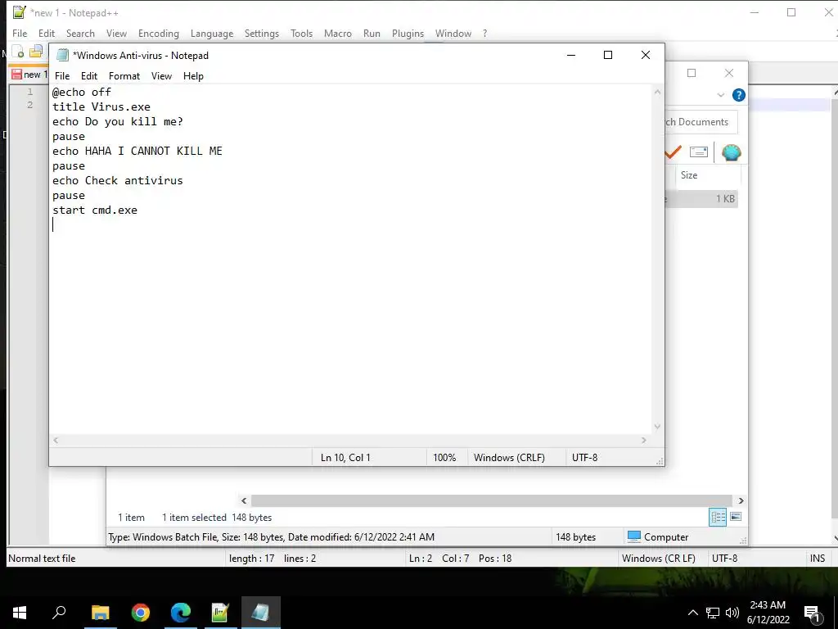The width and height of the screenshot is (838, 629).
Task: Open the Windows Start menu
Action: click(20, 613)
